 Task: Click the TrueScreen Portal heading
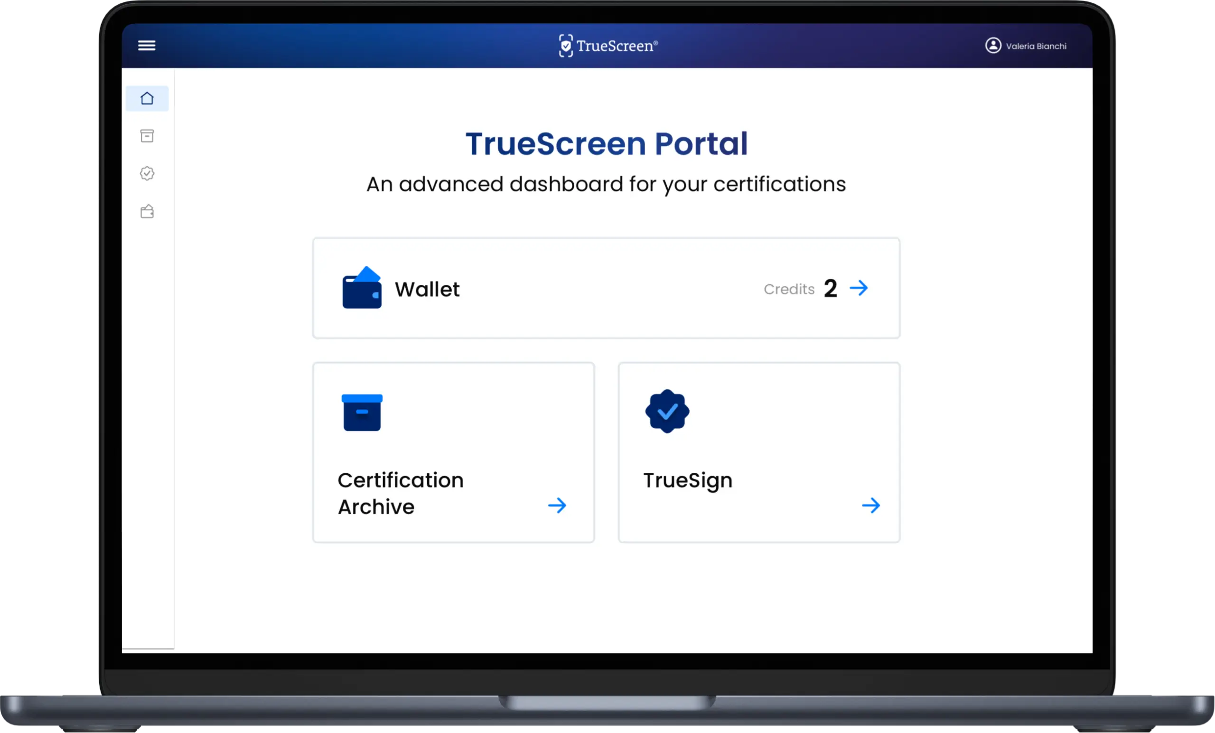point(607,143)
